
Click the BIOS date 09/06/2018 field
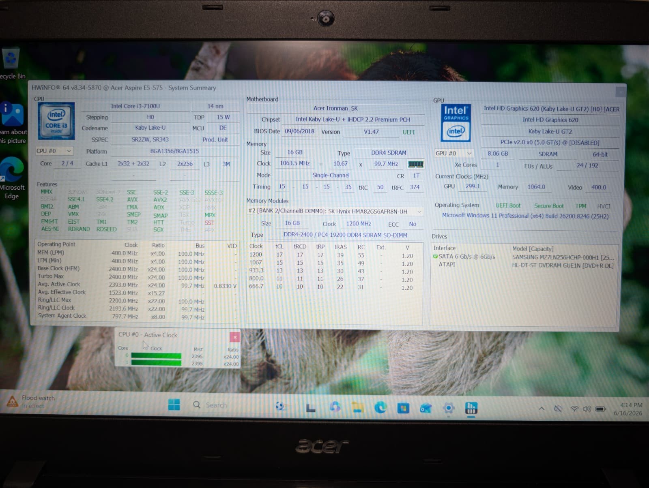[x=299, y=131]
